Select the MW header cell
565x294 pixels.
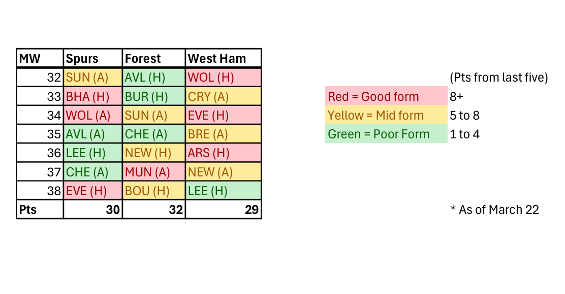coord(40,59)
